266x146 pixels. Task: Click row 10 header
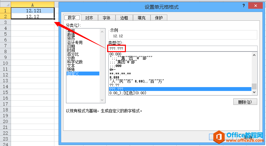coord(6,63)
